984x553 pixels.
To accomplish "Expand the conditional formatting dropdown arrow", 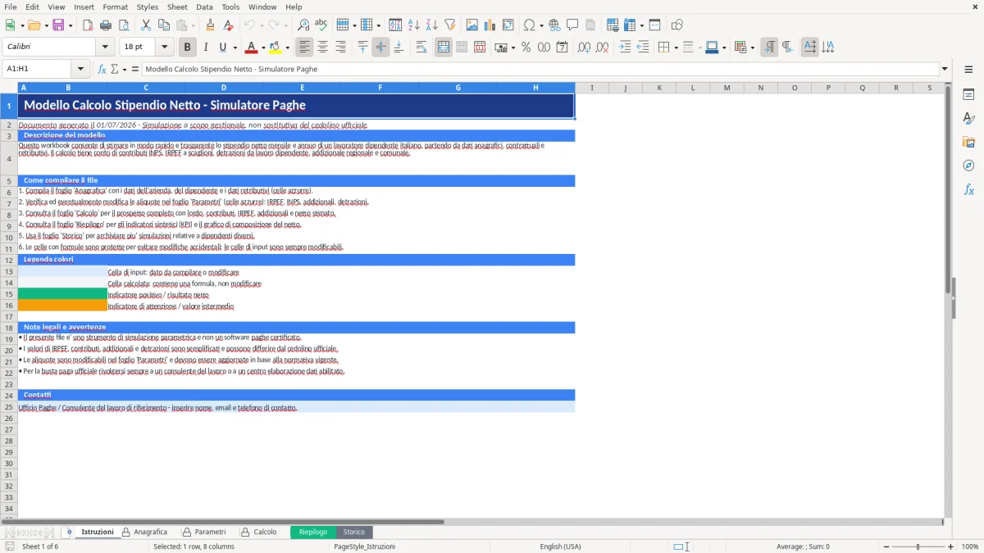I will [752, 48].
